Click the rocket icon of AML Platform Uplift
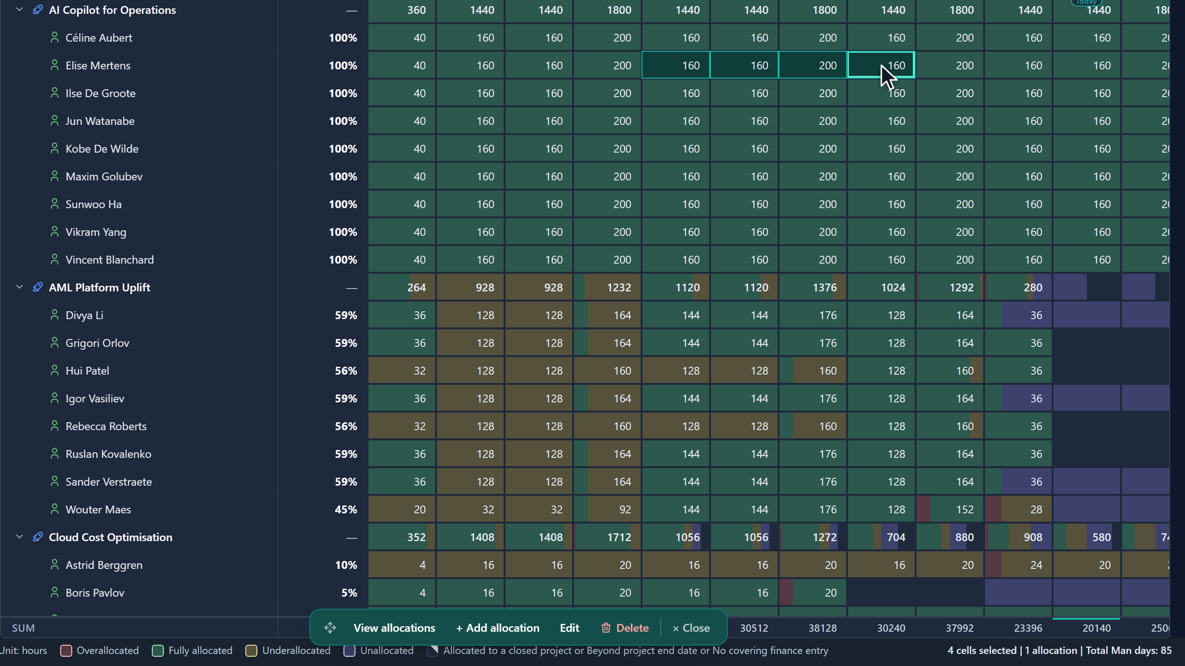 38,287
